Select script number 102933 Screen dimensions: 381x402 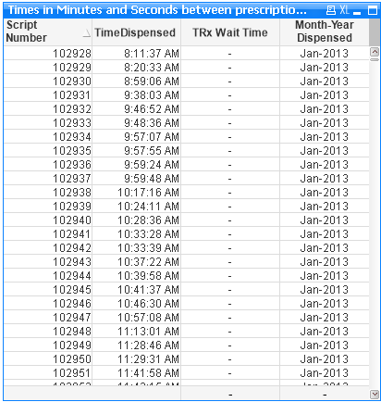click(72, 123)
